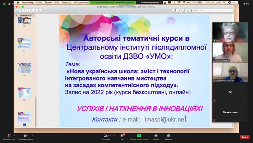Expand participants options arrow
This screenshot has width=253, height=143.
pos(114,136)
